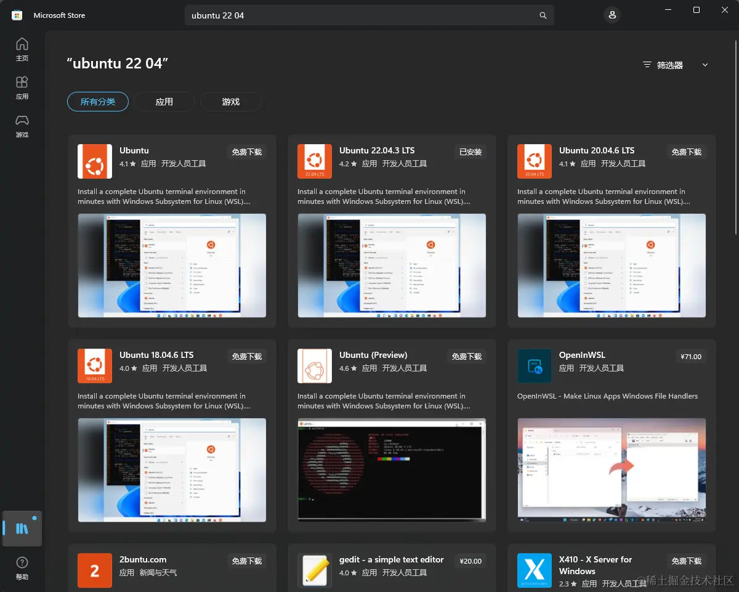Click the "ubuntu 22 04" results heading
Image resolution: width=739 pixels, height=592 pixels.
118,63
